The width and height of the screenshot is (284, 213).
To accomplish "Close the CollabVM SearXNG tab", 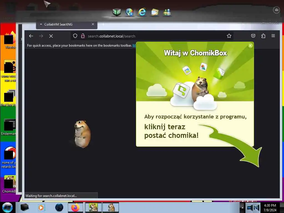I will (x=93, y=24).
